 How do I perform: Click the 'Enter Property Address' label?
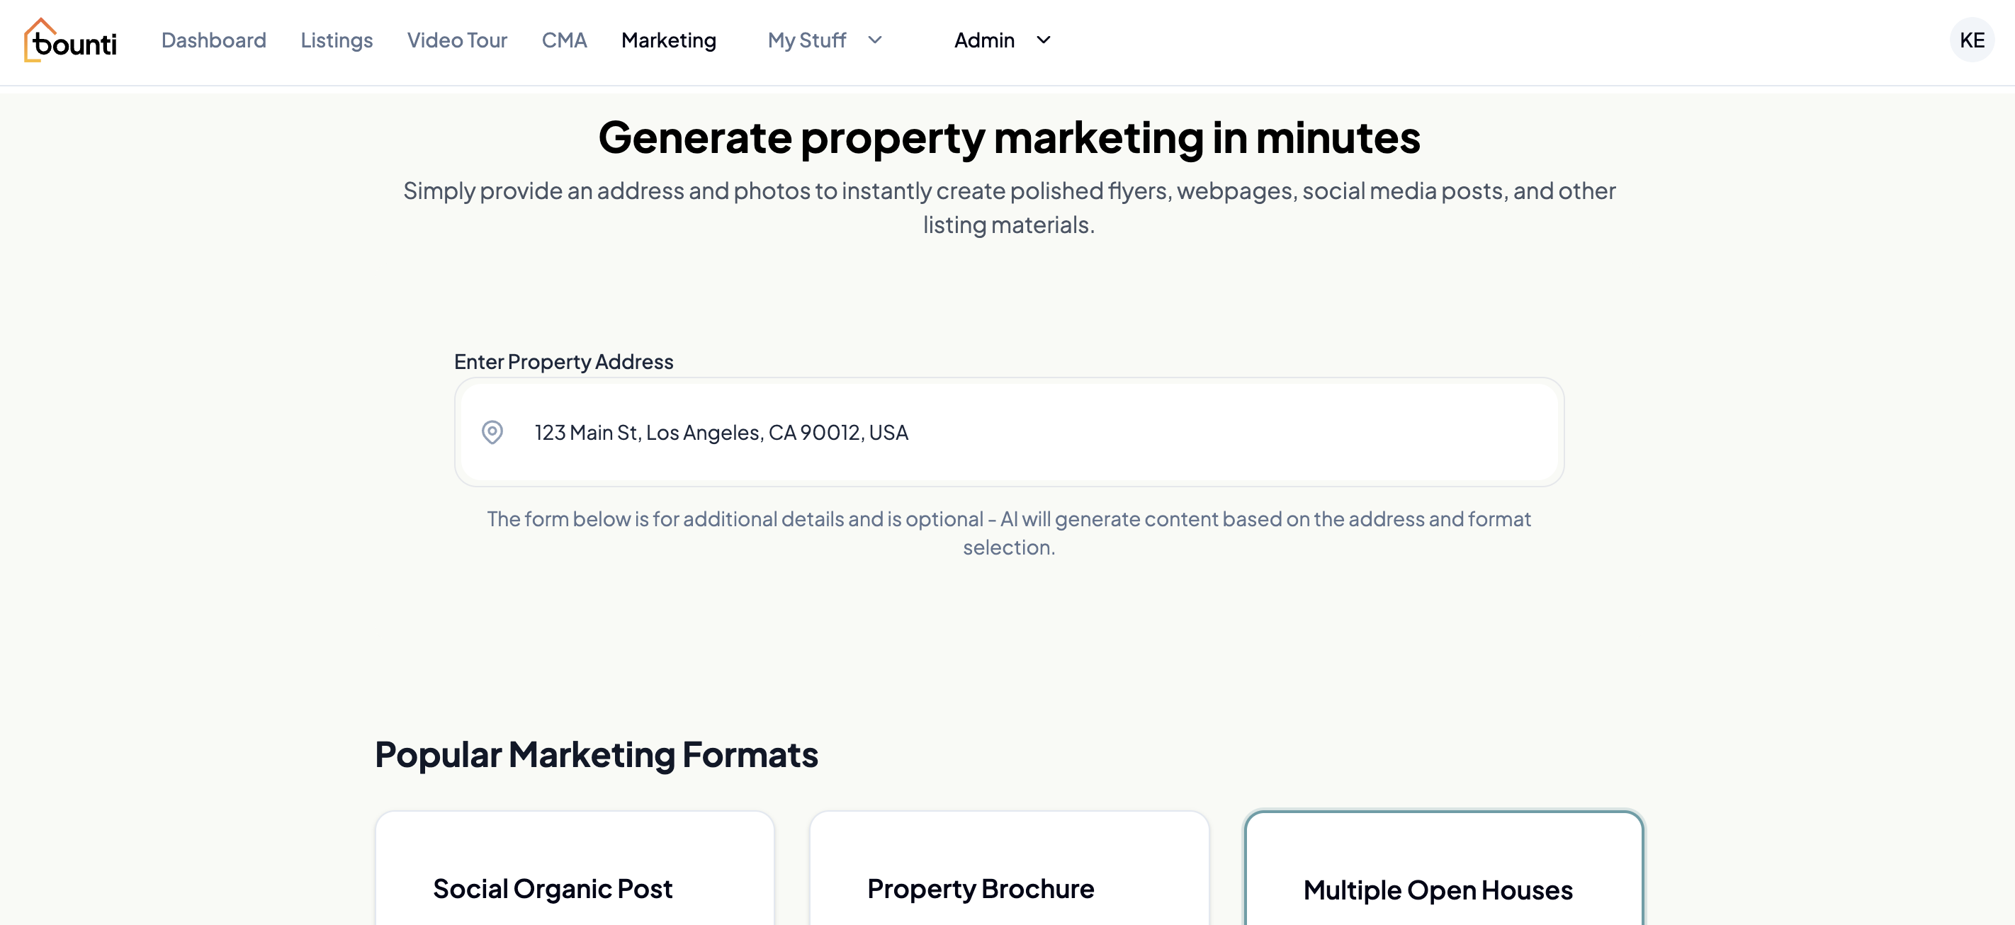[563, 361]
